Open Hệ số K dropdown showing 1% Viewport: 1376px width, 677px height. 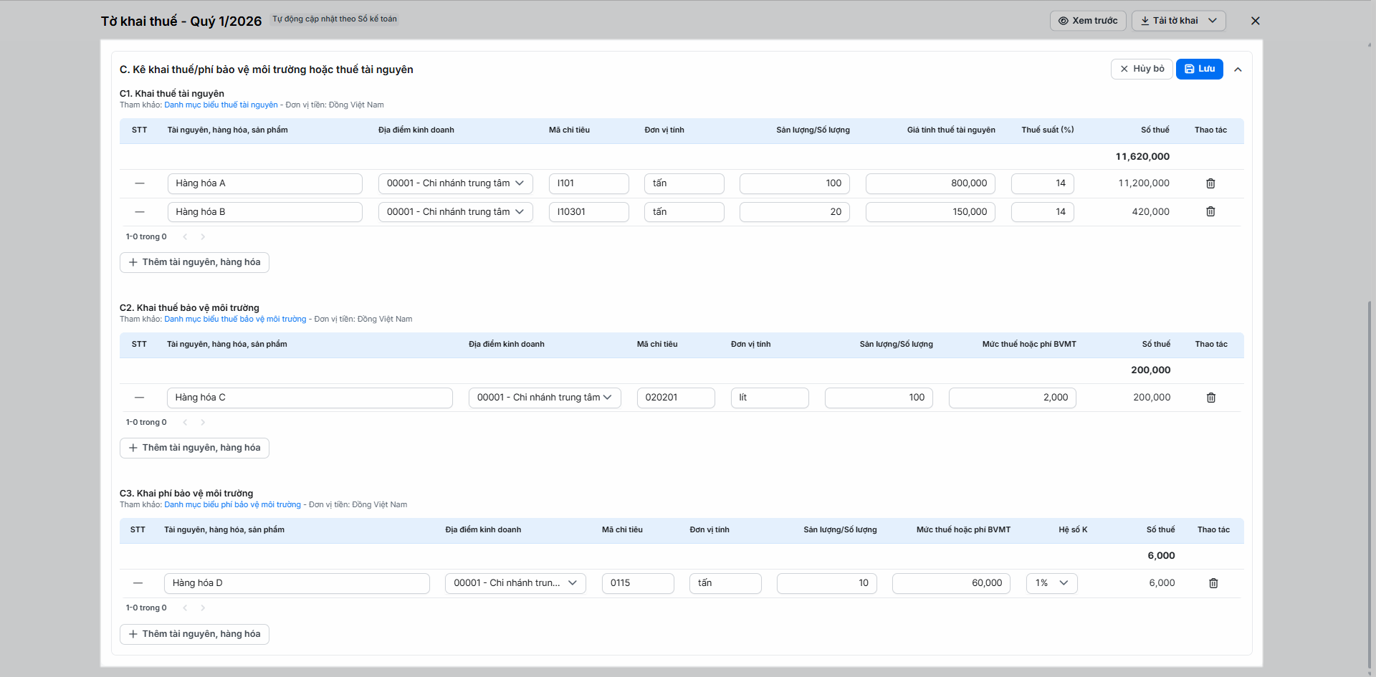point(1051,583)
